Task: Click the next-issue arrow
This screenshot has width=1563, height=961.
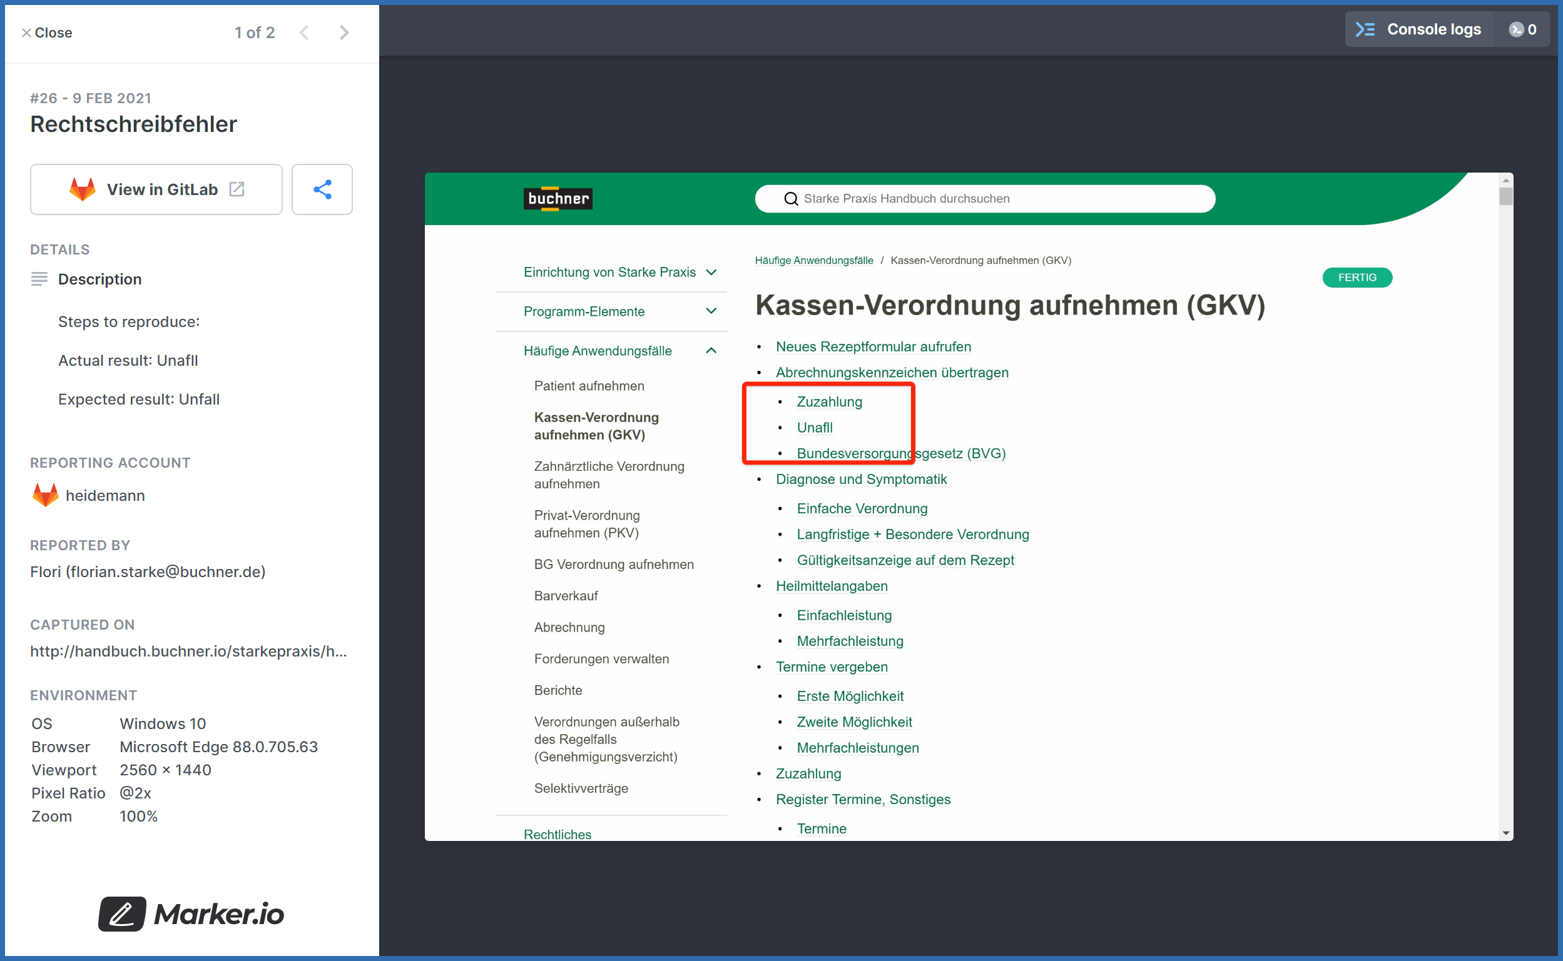Action: coord(344,33)
